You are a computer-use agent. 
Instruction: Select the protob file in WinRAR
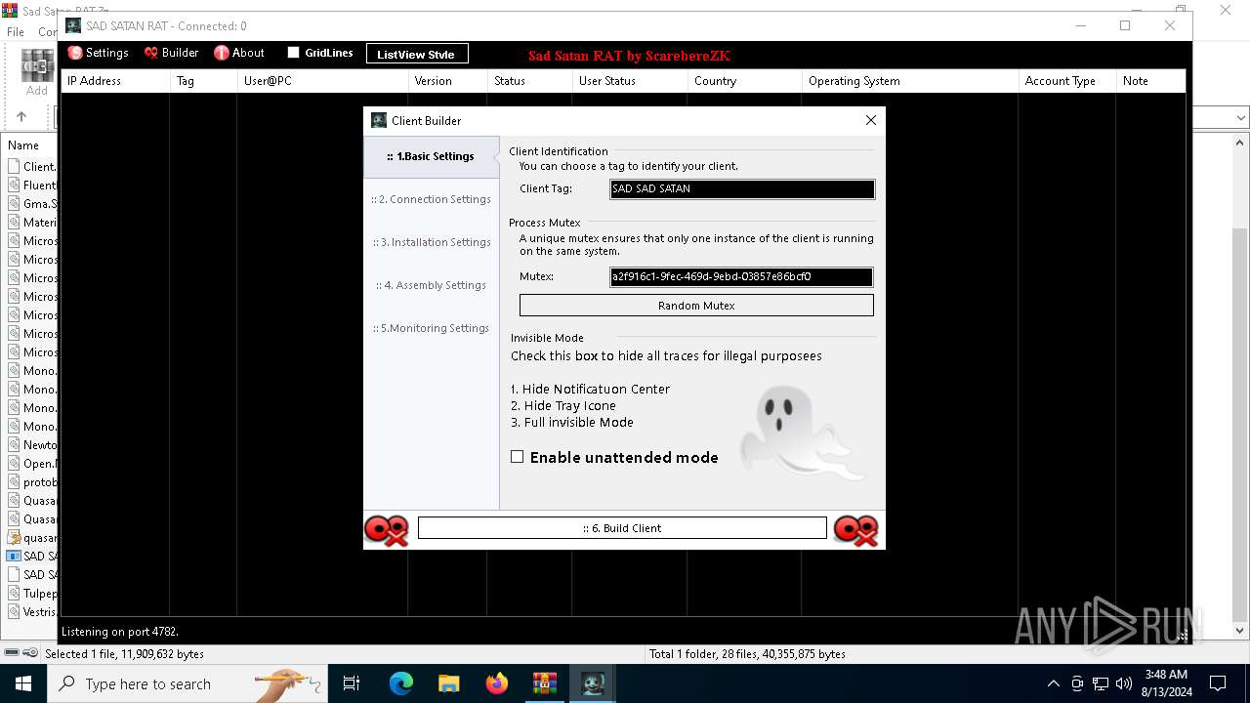31,482
